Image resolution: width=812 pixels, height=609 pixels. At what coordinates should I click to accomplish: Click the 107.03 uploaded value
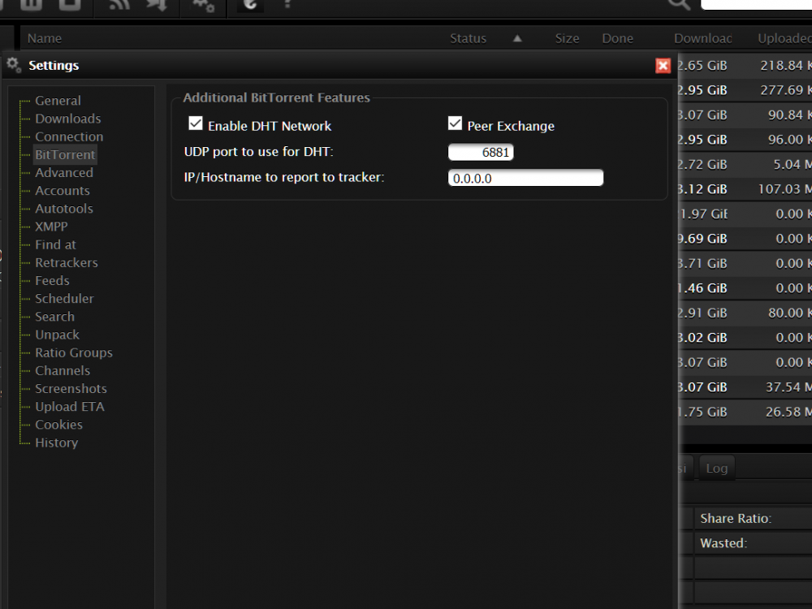pyautogui.click(x=784, y=189)
